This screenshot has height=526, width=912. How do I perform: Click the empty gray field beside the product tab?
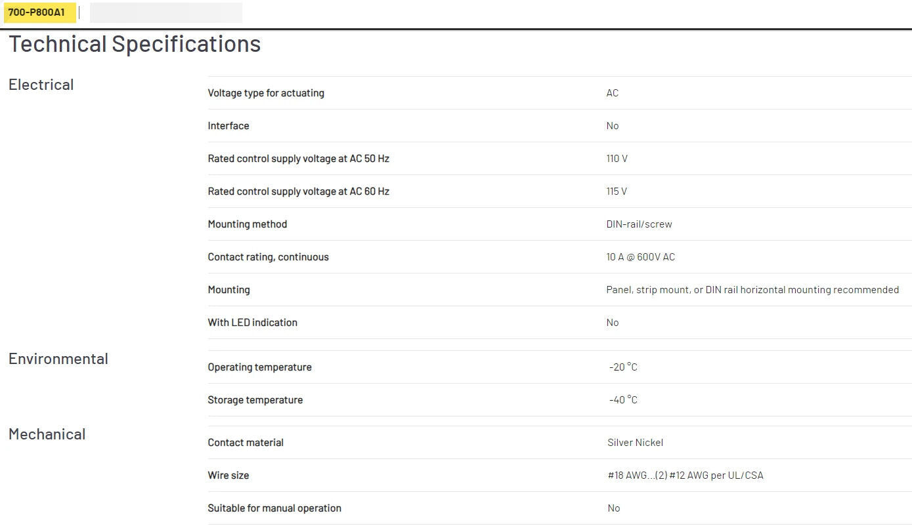tap(165, 12)
